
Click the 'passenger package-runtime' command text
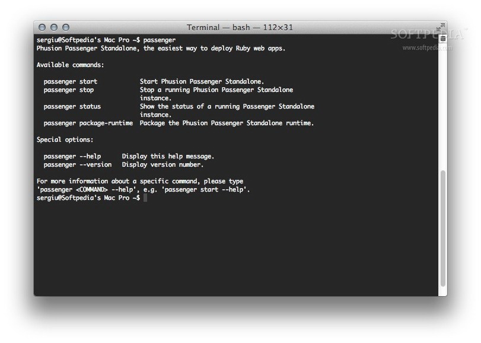pyautogui.click(x=88, y=123)
